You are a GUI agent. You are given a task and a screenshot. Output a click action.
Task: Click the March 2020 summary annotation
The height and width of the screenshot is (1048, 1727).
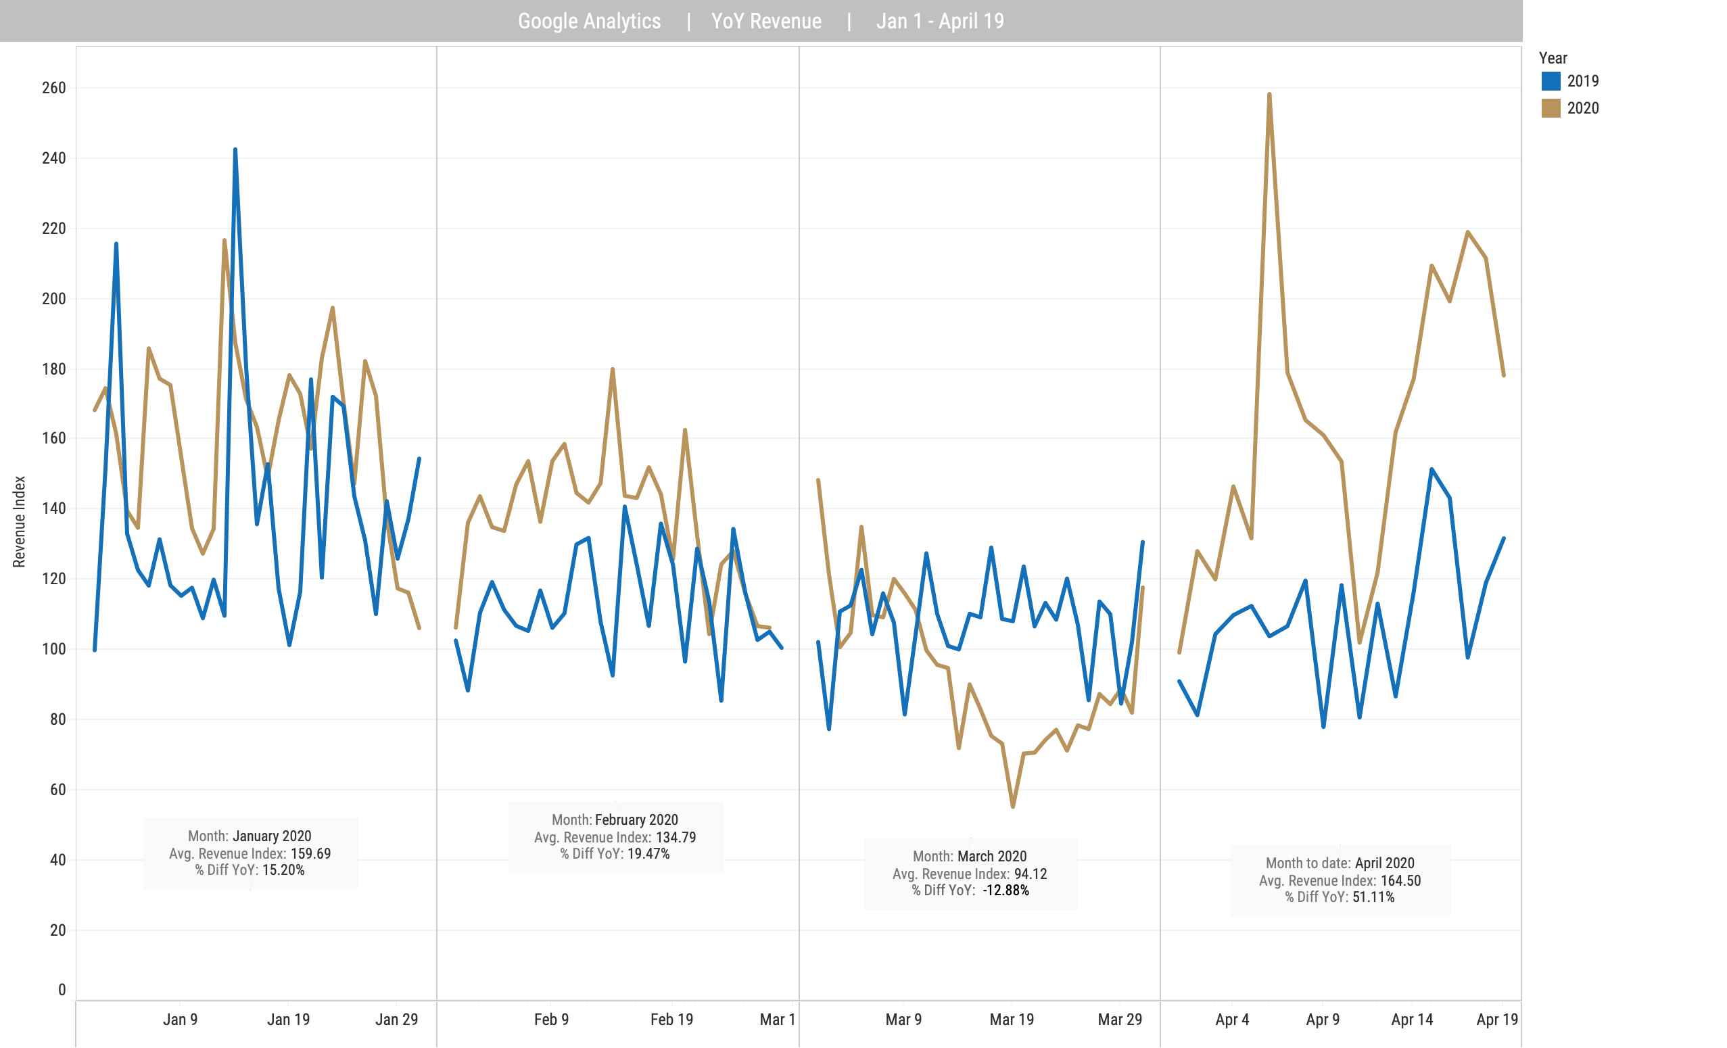tap(970, 874)
